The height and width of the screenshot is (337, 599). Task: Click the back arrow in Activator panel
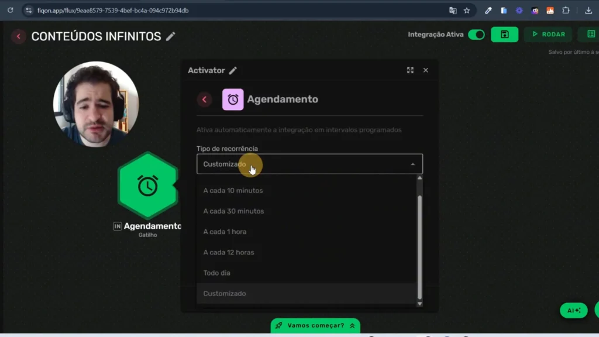pyautogui.click(x=204, y=99)
